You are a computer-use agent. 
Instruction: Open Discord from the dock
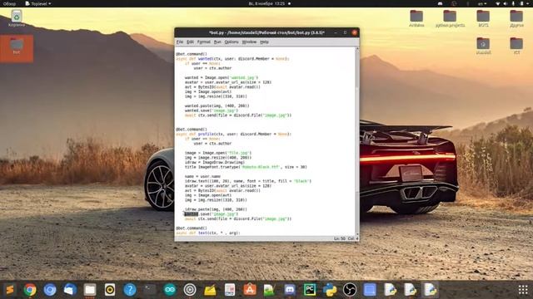click(x=290, y=290)
